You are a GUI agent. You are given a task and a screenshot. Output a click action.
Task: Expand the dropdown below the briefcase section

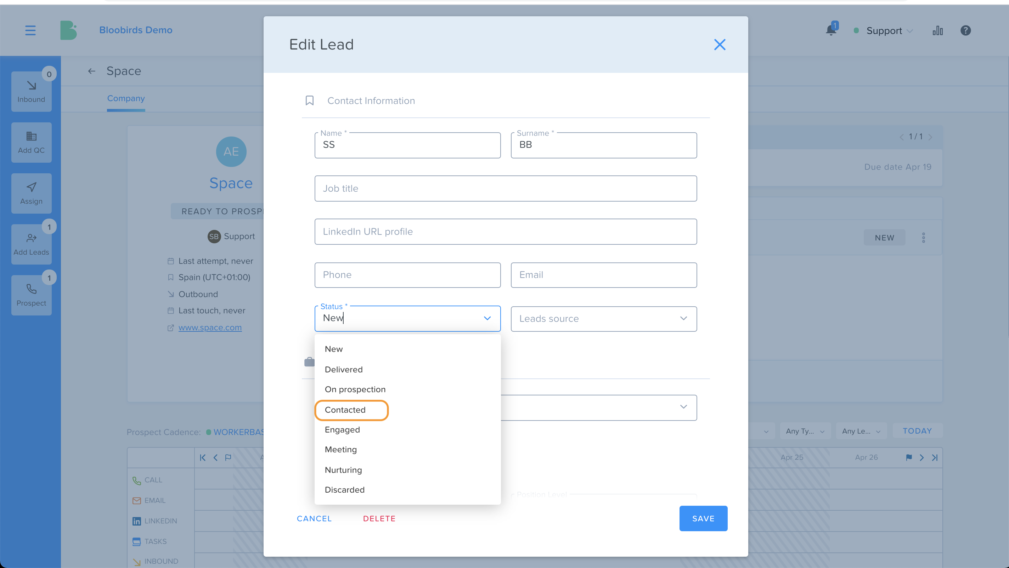[x=683, y=407]
